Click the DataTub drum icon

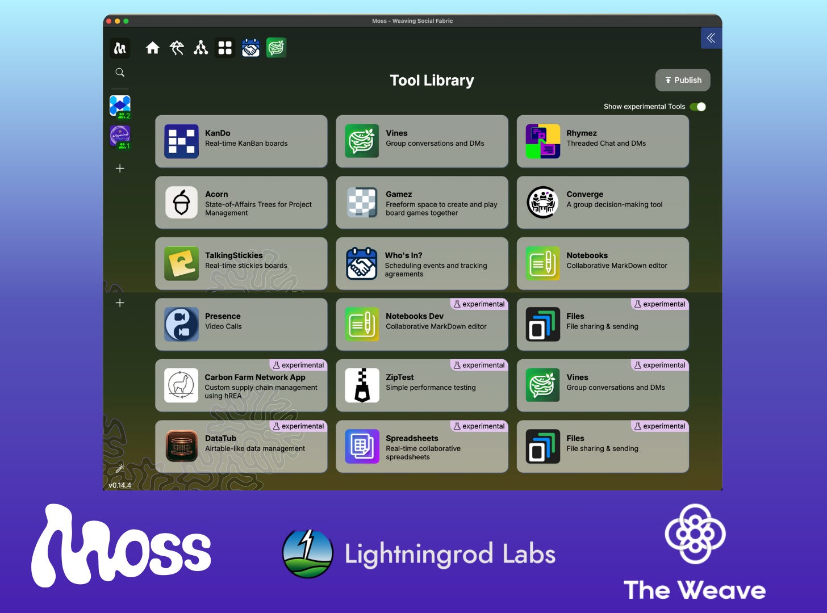click(x=181, y=446)
